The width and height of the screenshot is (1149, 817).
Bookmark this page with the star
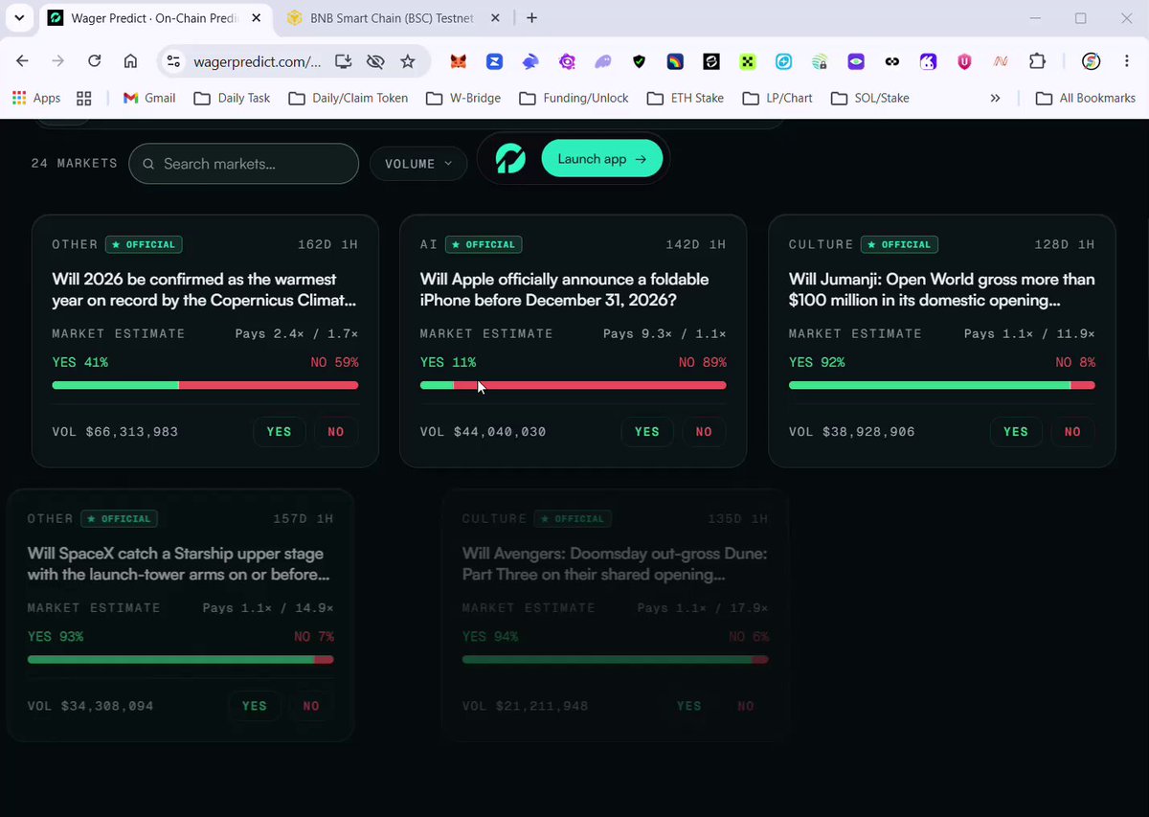408,61
